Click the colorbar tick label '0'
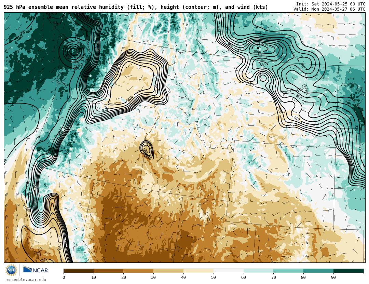The image size is (369, 284). [64, 278]
